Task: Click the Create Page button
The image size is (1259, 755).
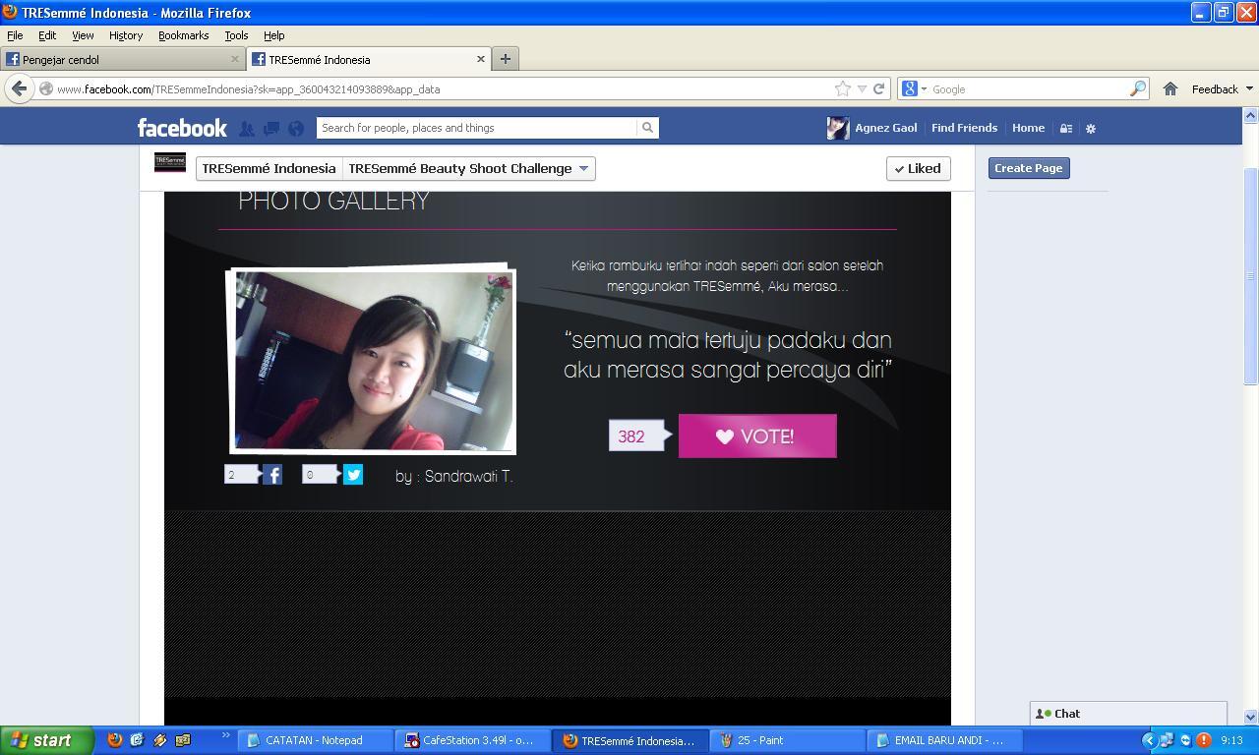Action: tap(1028, 168)
